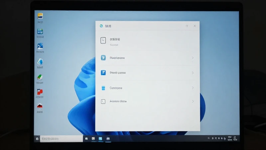Select the second list row label text
Screen dimensions: 266x150
pyautogui.click(x=118, y=73)
